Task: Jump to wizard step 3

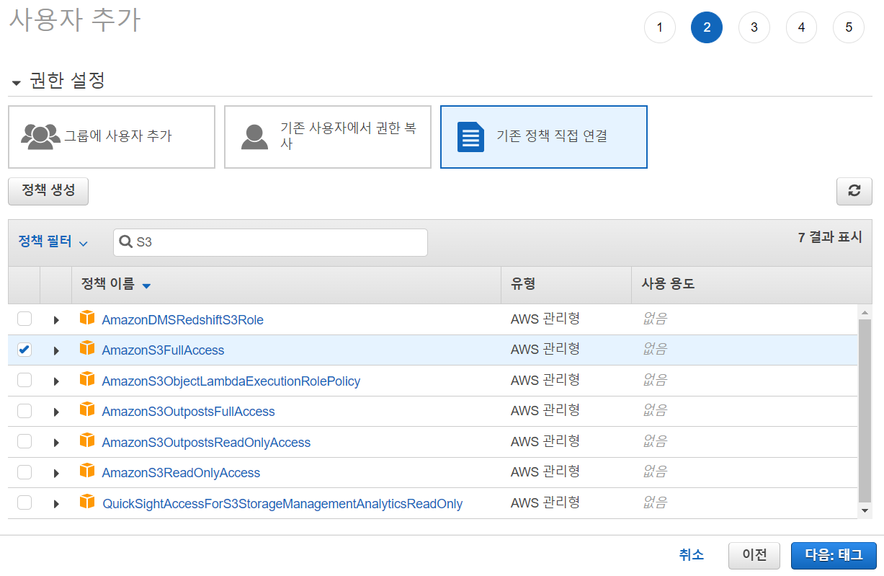Action: (x=754, y=27)
